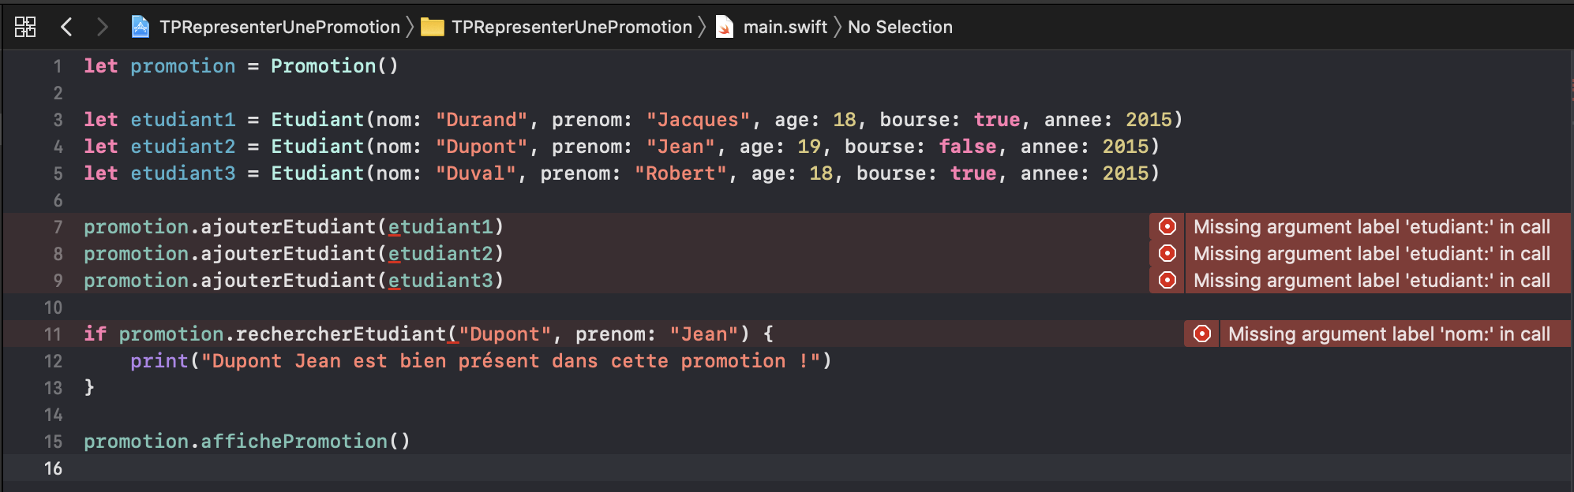This screenshot has height=492, width=1574.
Task: Click the error icon on line 7
Action: [x=1167, y=227]
